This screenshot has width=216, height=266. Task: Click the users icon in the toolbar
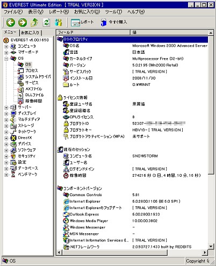[x=59, y=23]
